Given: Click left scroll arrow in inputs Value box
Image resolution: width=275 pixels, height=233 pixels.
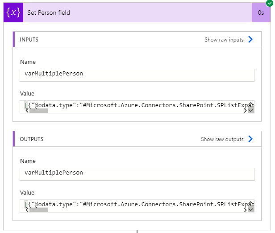Looking at the screenshot, I should tap(27, 111).
